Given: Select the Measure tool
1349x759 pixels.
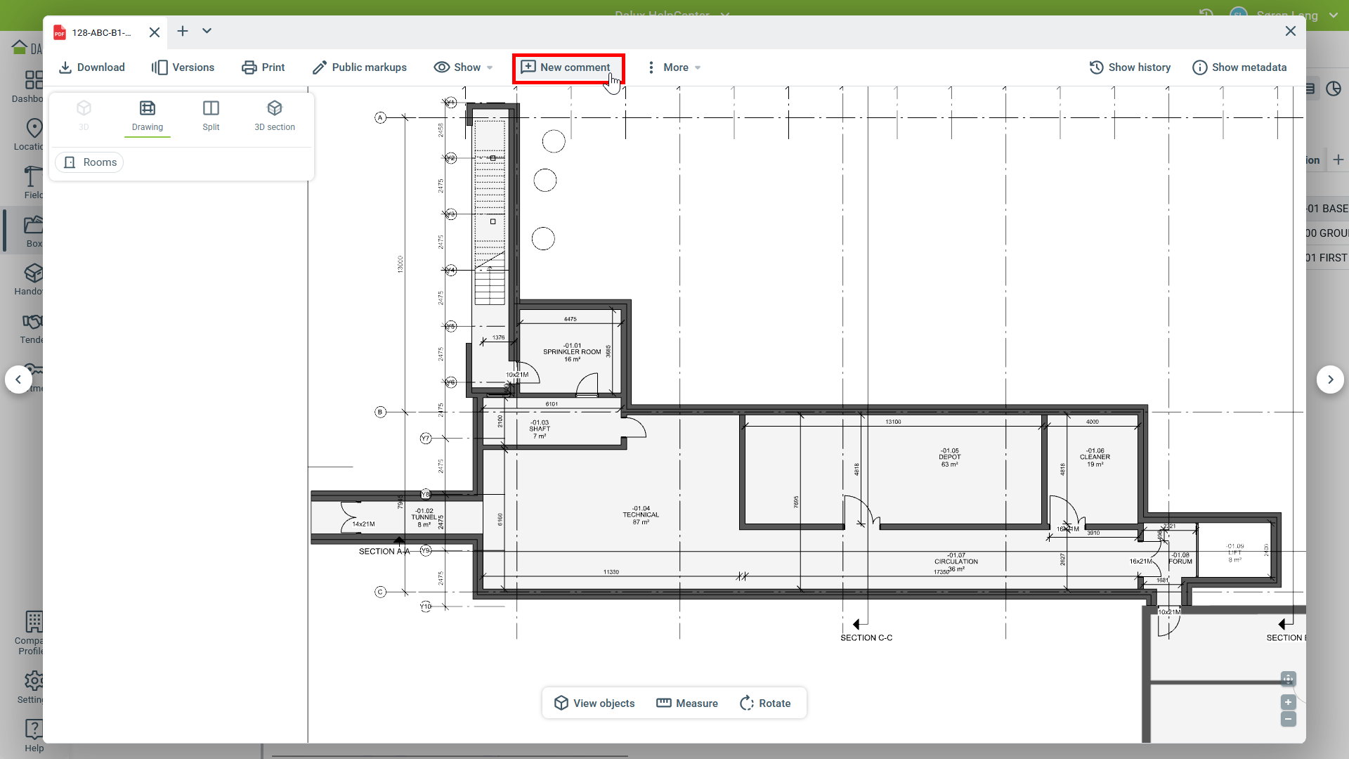Looking at the screenshot, I should coord(686,703).
